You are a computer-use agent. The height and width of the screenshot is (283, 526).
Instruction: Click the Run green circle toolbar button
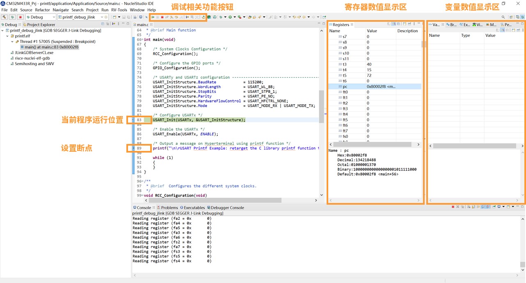[230, 17]
